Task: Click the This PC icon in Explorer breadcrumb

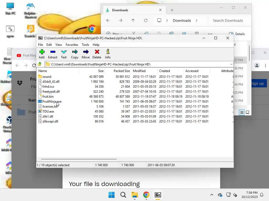Action: [x=159, y=20]
